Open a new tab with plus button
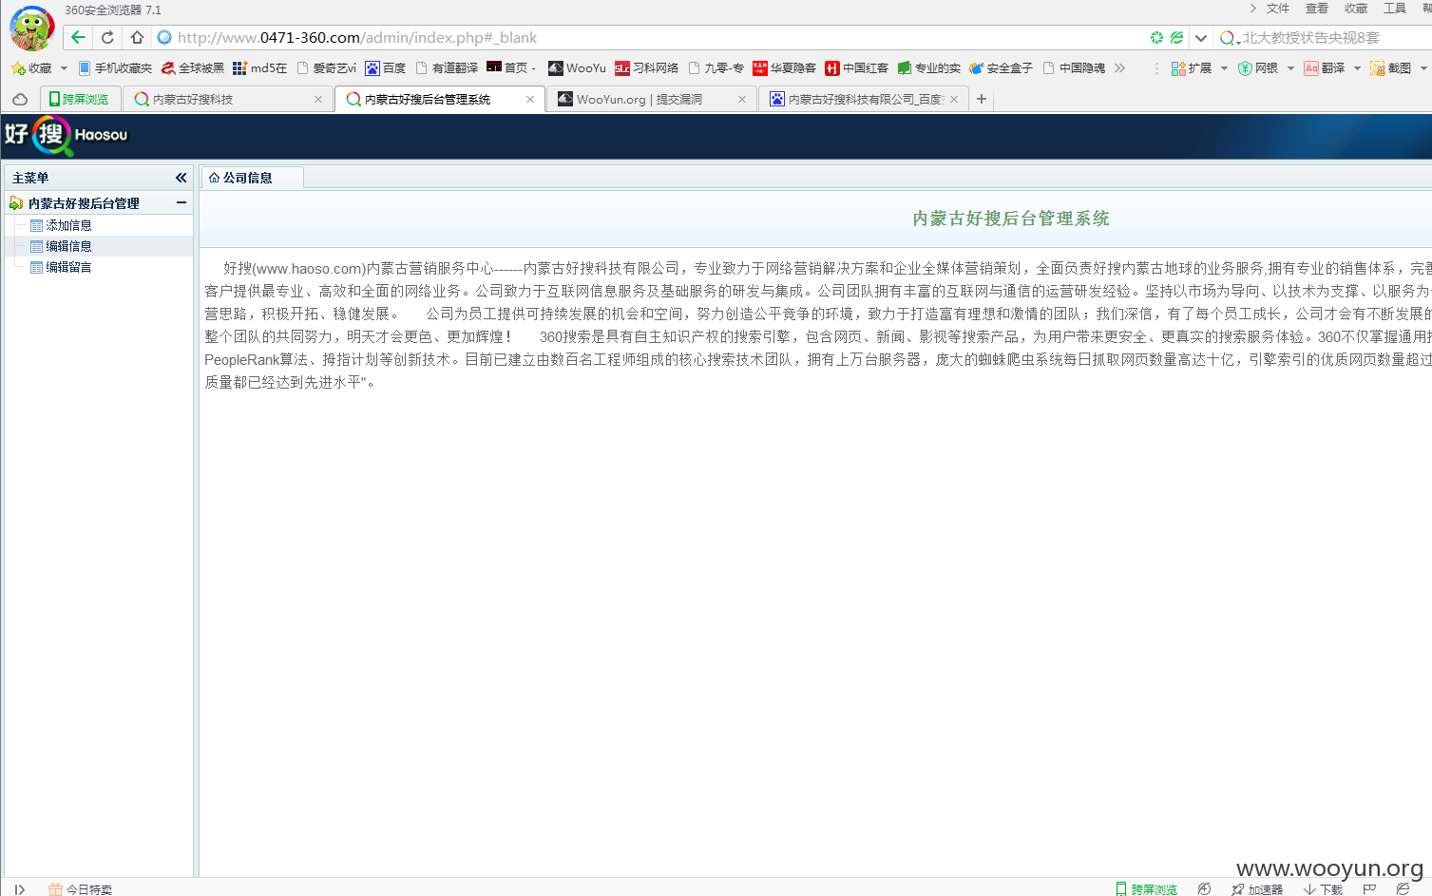1432x896 pixels. tap(982, 99)
